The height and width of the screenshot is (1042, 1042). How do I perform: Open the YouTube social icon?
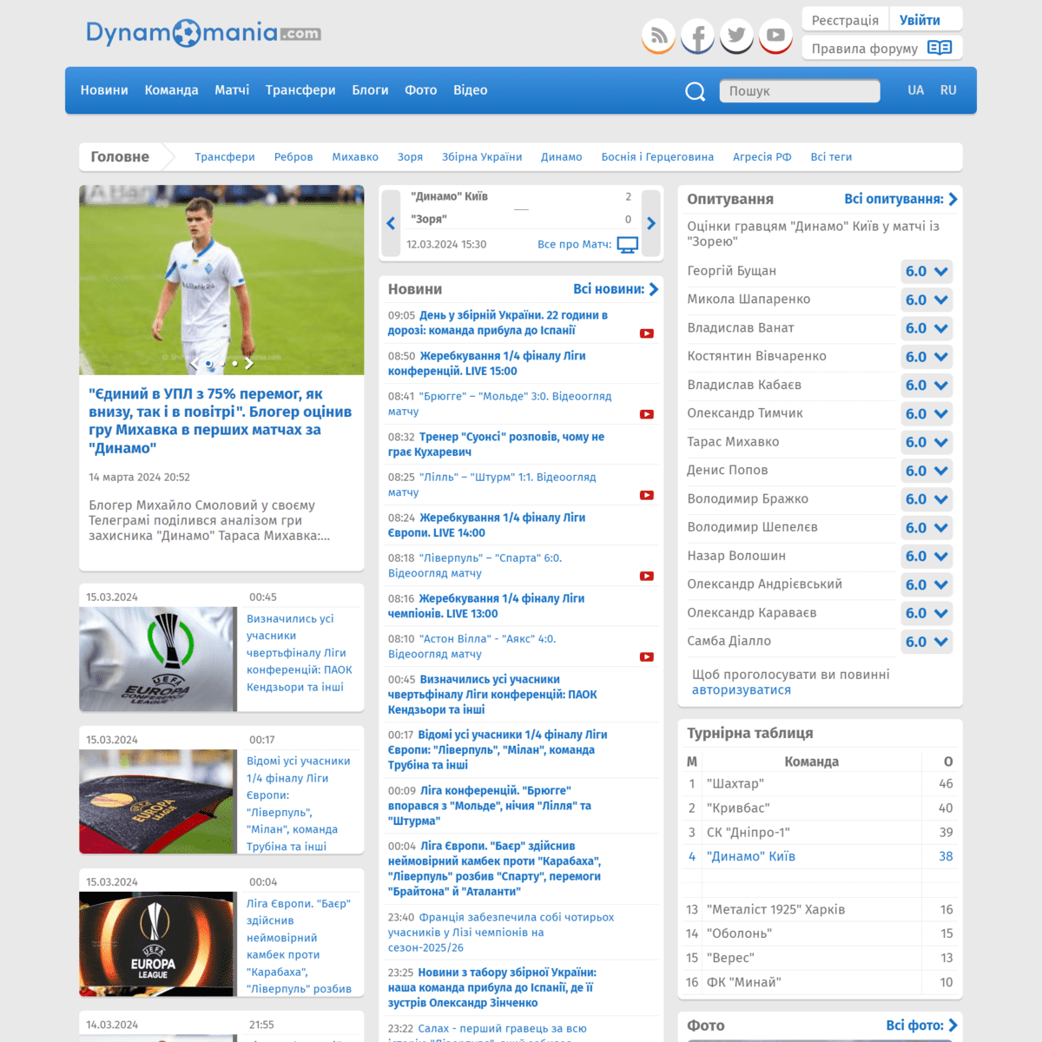(x=775, y=36)
